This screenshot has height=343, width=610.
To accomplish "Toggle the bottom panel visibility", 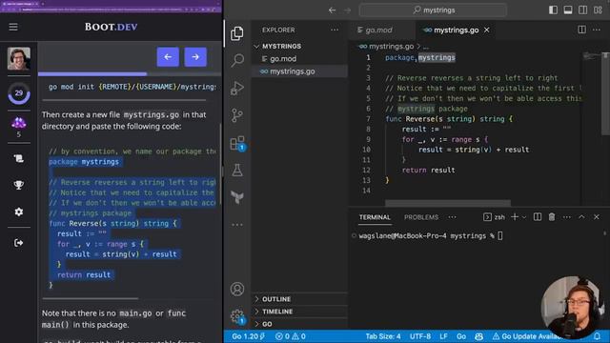I will coord(568,10).
